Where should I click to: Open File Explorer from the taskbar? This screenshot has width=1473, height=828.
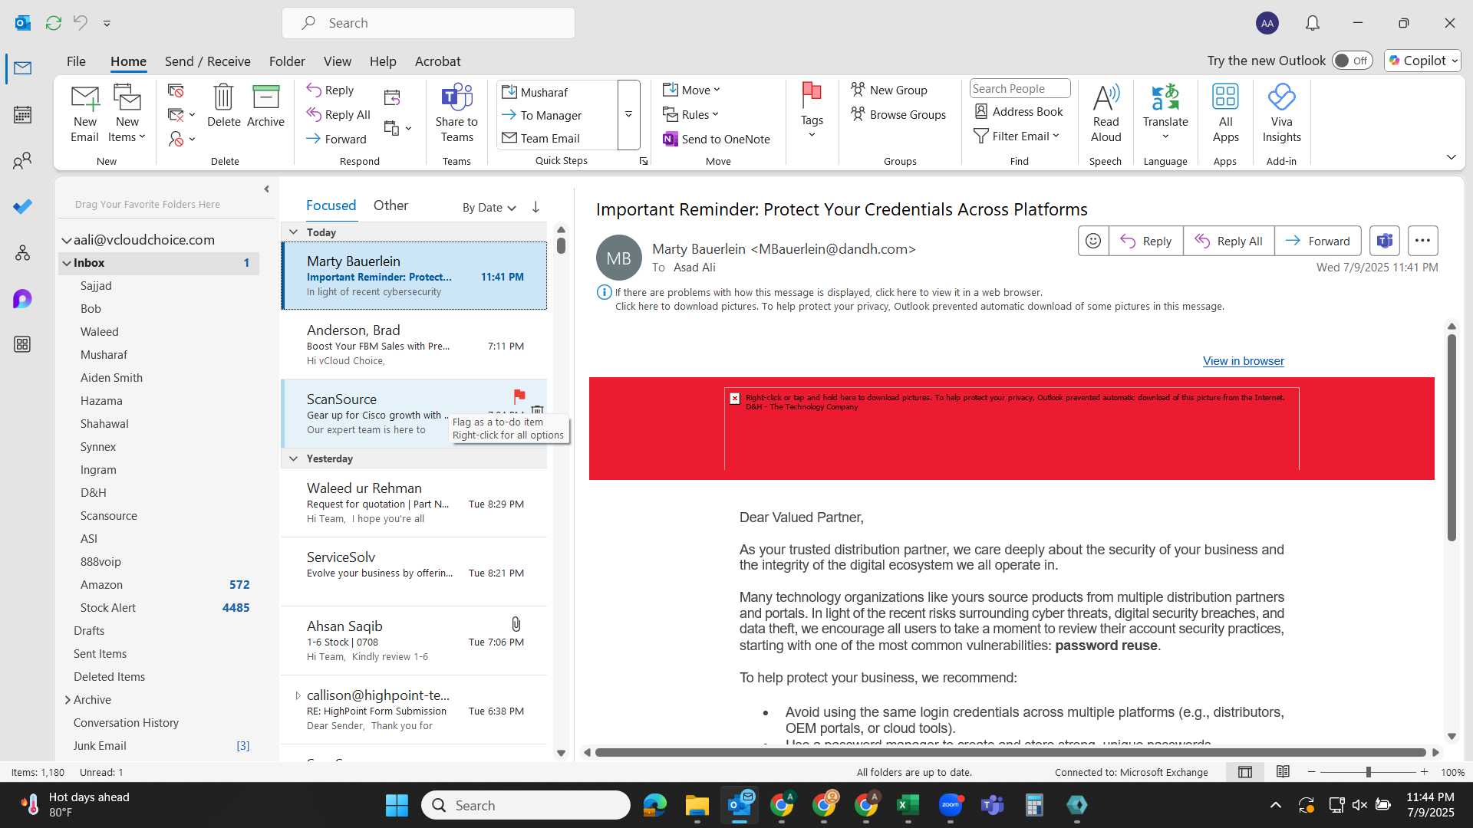tap(697, 805)
